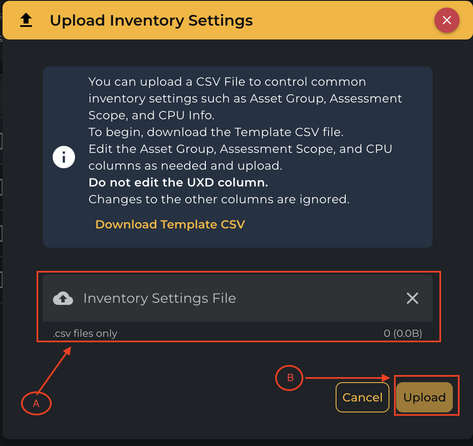Clear the selected inventory settings file
The width and height of the screenshot is (473, 446).
click(413, 298)
